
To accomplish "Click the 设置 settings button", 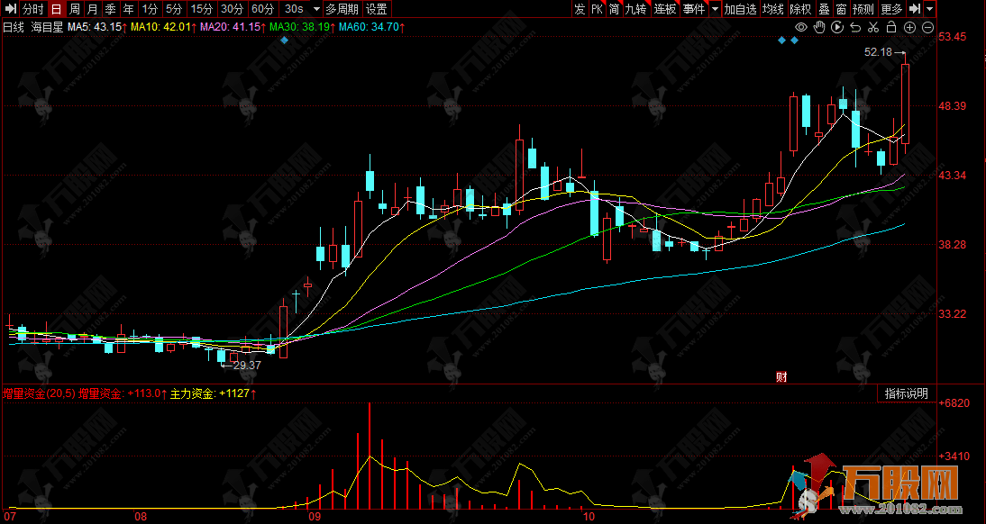I will click(377, 9).
